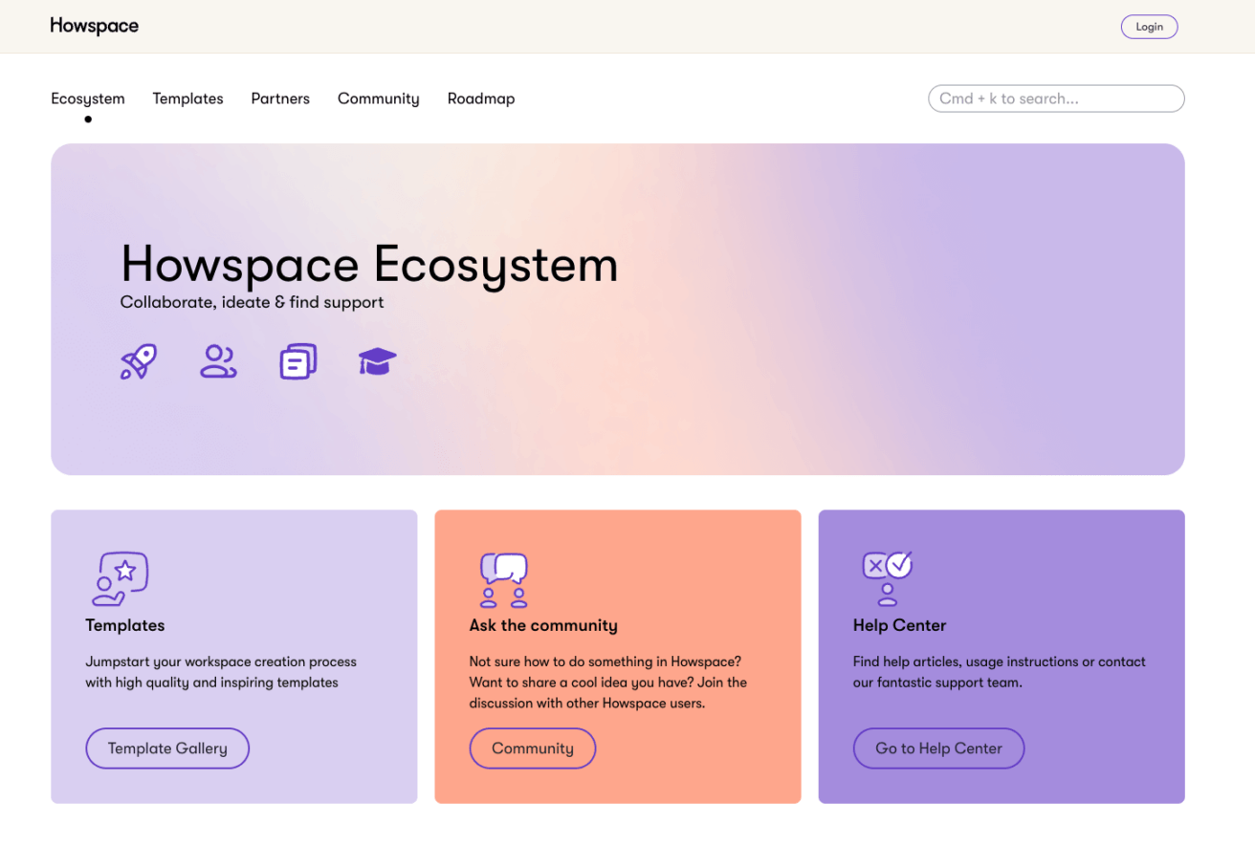Focus the Cmd + k search field
The image size is (1255, 846).
click(x=1056, y=98)
